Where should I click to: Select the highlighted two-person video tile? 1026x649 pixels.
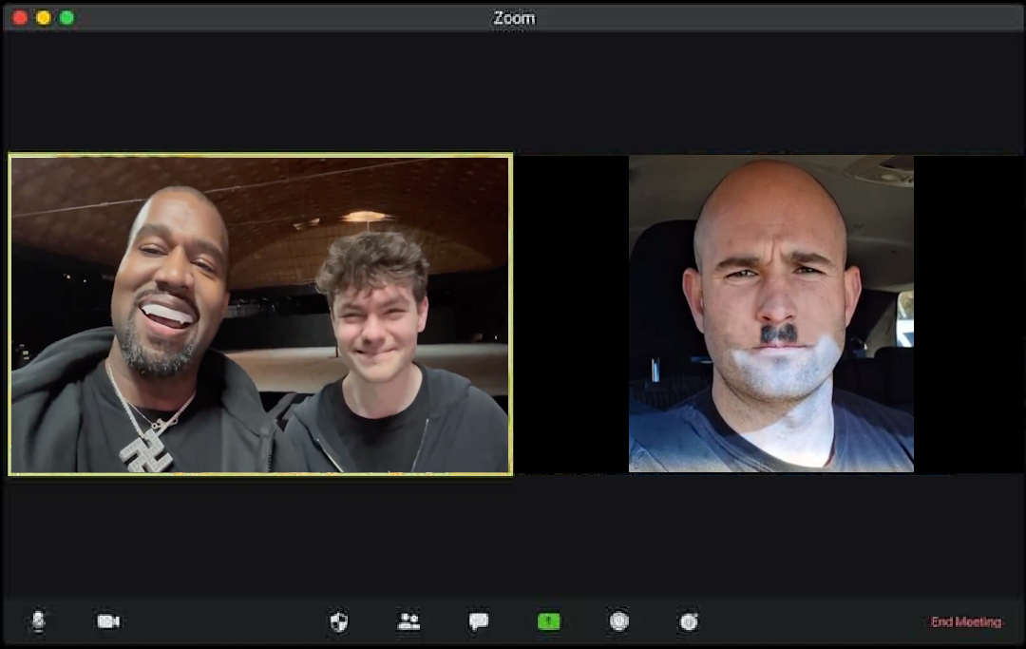coord(260,314)
